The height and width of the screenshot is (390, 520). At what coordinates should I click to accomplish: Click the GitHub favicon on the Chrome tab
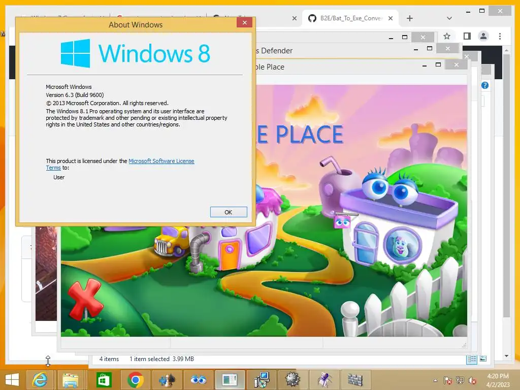tap(312, 18)
